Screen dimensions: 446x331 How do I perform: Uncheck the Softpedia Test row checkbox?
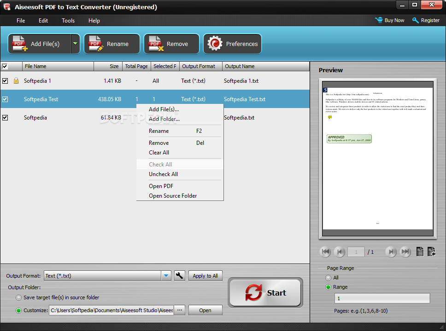point(5,99)
